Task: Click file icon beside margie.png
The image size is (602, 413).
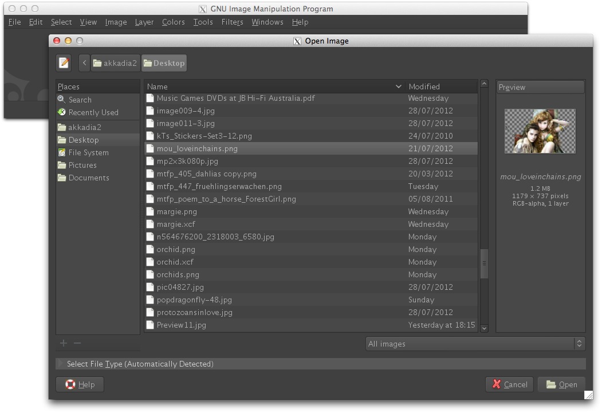Action: 150,211
